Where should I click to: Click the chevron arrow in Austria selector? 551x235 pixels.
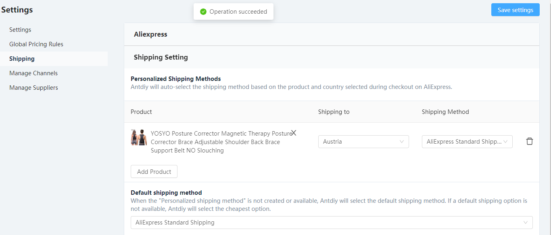click(x=402, y=142)
